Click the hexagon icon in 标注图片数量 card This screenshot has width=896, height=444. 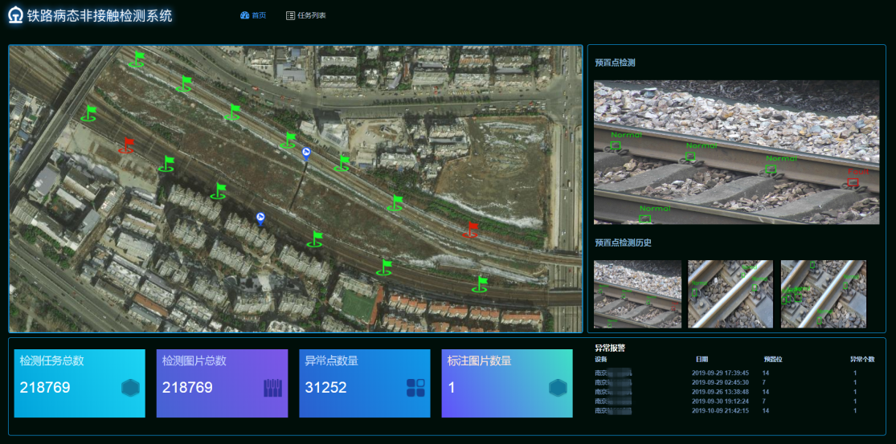coord(558,388)
